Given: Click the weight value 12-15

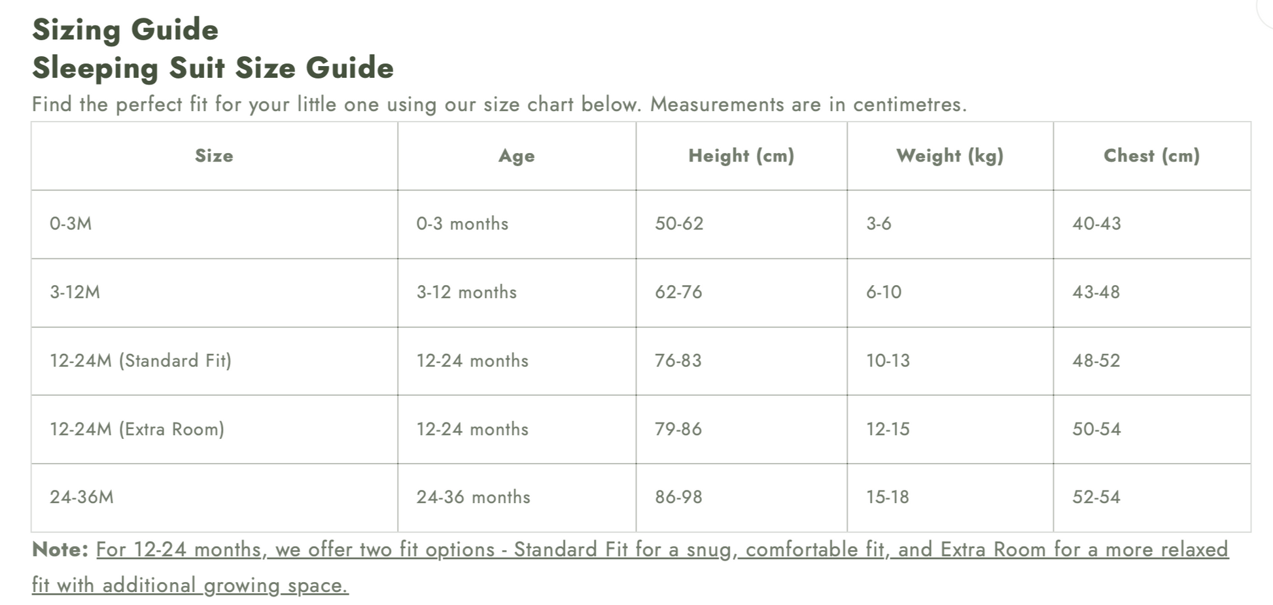Looking at the screenshot, I should pos(888,429).
